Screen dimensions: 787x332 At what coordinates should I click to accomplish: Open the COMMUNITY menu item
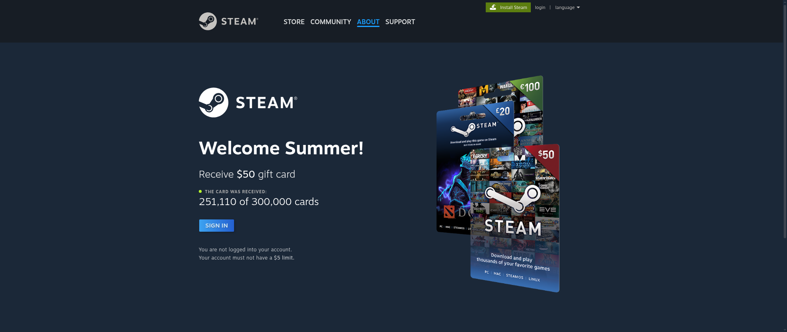(331, 22)
